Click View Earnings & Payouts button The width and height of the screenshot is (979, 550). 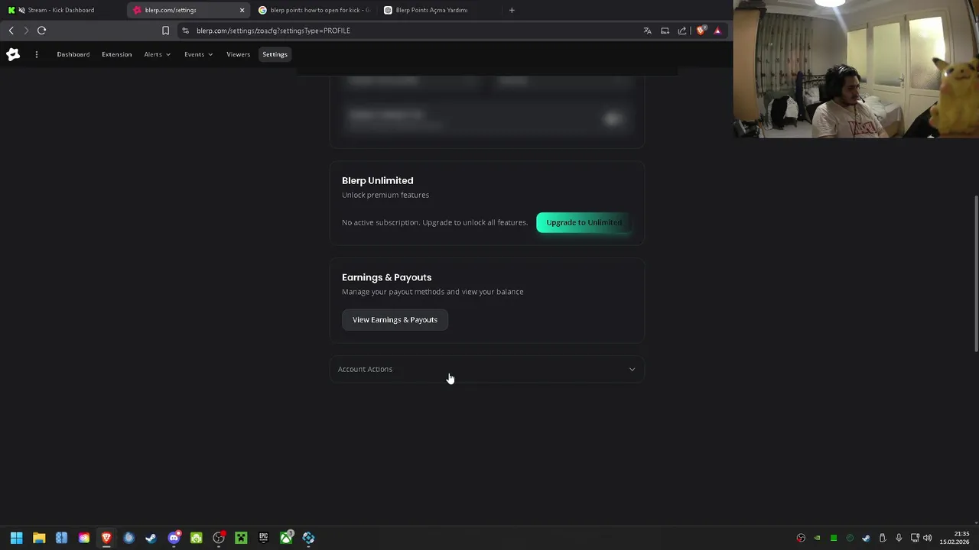(395, 319)
